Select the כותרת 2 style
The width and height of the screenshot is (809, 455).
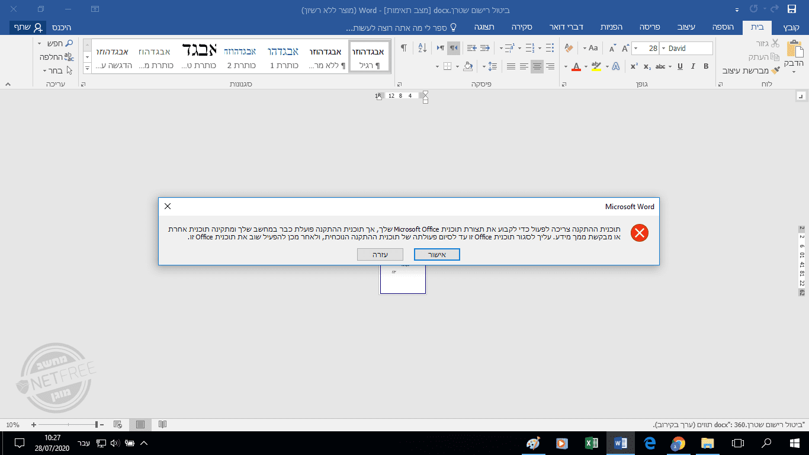[x=240, y=57]
